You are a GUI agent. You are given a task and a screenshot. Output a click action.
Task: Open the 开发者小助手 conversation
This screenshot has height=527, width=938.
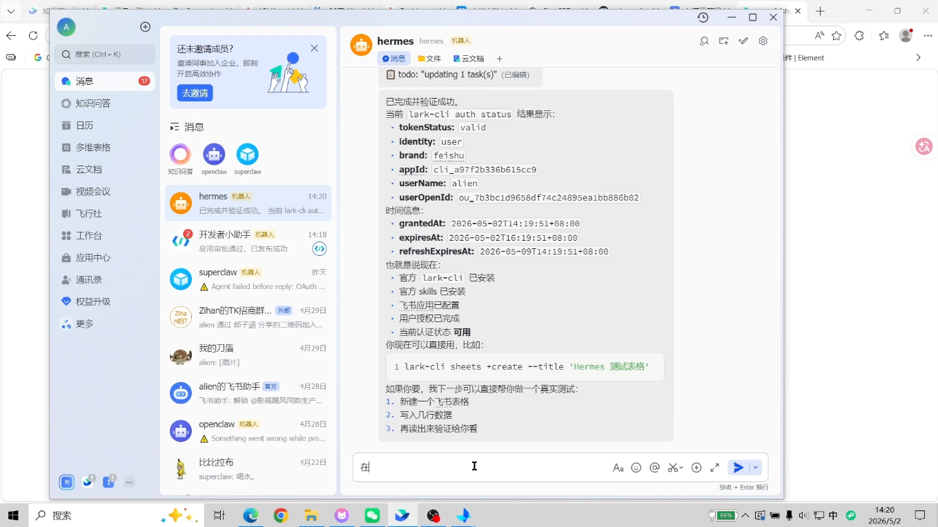tap(248, 241)
